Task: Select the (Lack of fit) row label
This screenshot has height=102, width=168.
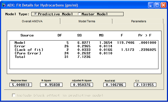Action: [29, 50]
